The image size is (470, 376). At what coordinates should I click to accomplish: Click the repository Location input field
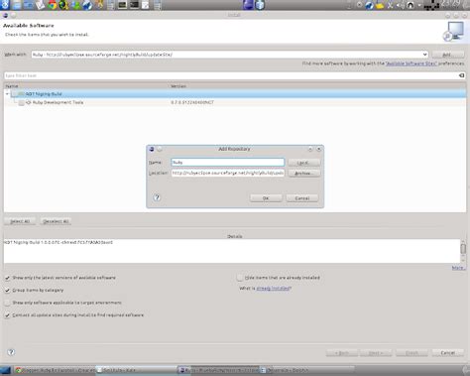pyautogui.click(x=227, y=173)
